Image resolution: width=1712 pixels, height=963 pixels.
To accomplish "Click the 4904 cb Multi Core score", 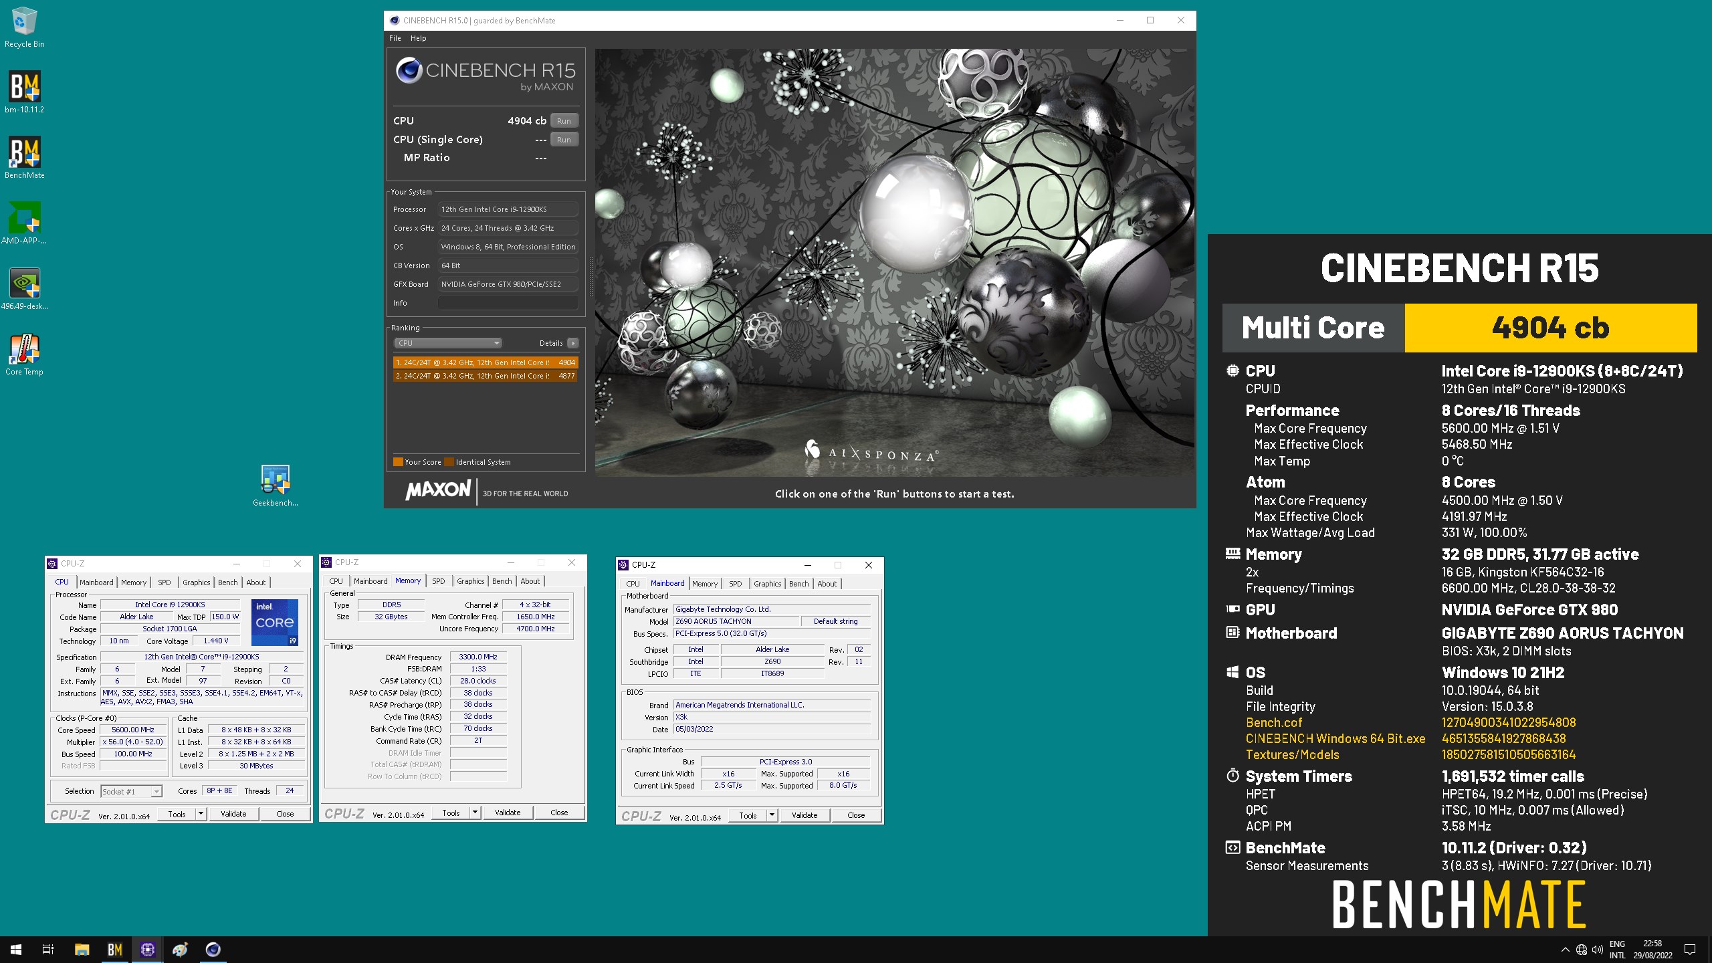I will point(1551,328).
